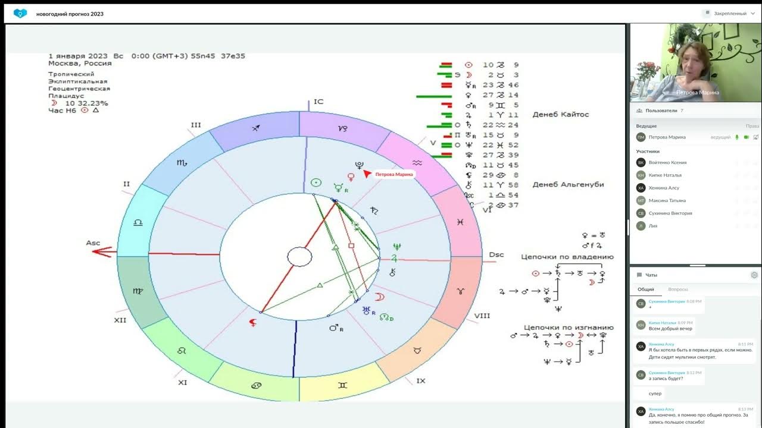Click the Чаты panel icon
This screenshot has width=762, height=428.
click(639, 275)
